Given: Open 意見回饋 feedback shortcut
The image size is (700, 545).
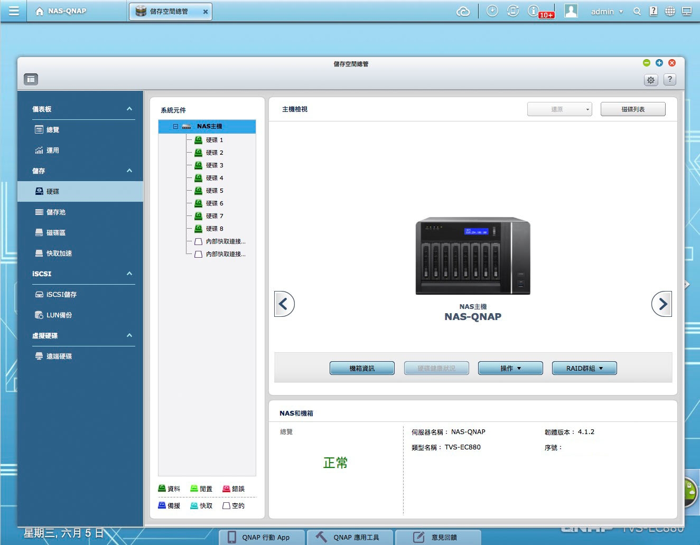Looking at the screenshot, I should pyautogui.click(x=437, y=537).
